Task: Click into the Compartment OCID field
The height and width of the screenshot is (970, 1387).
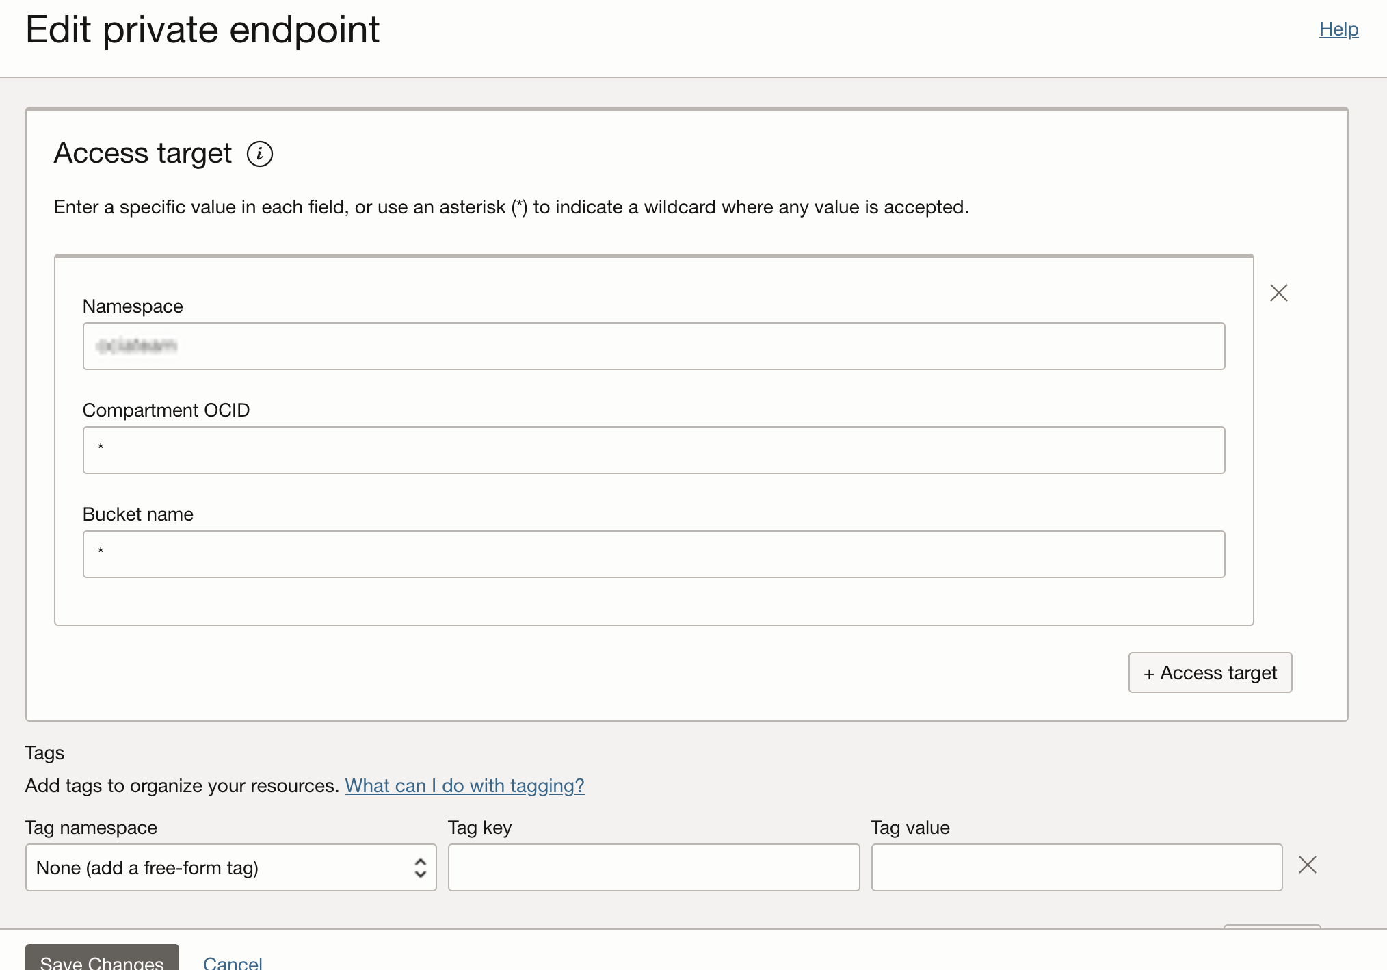Action: (x=653, y=450)
